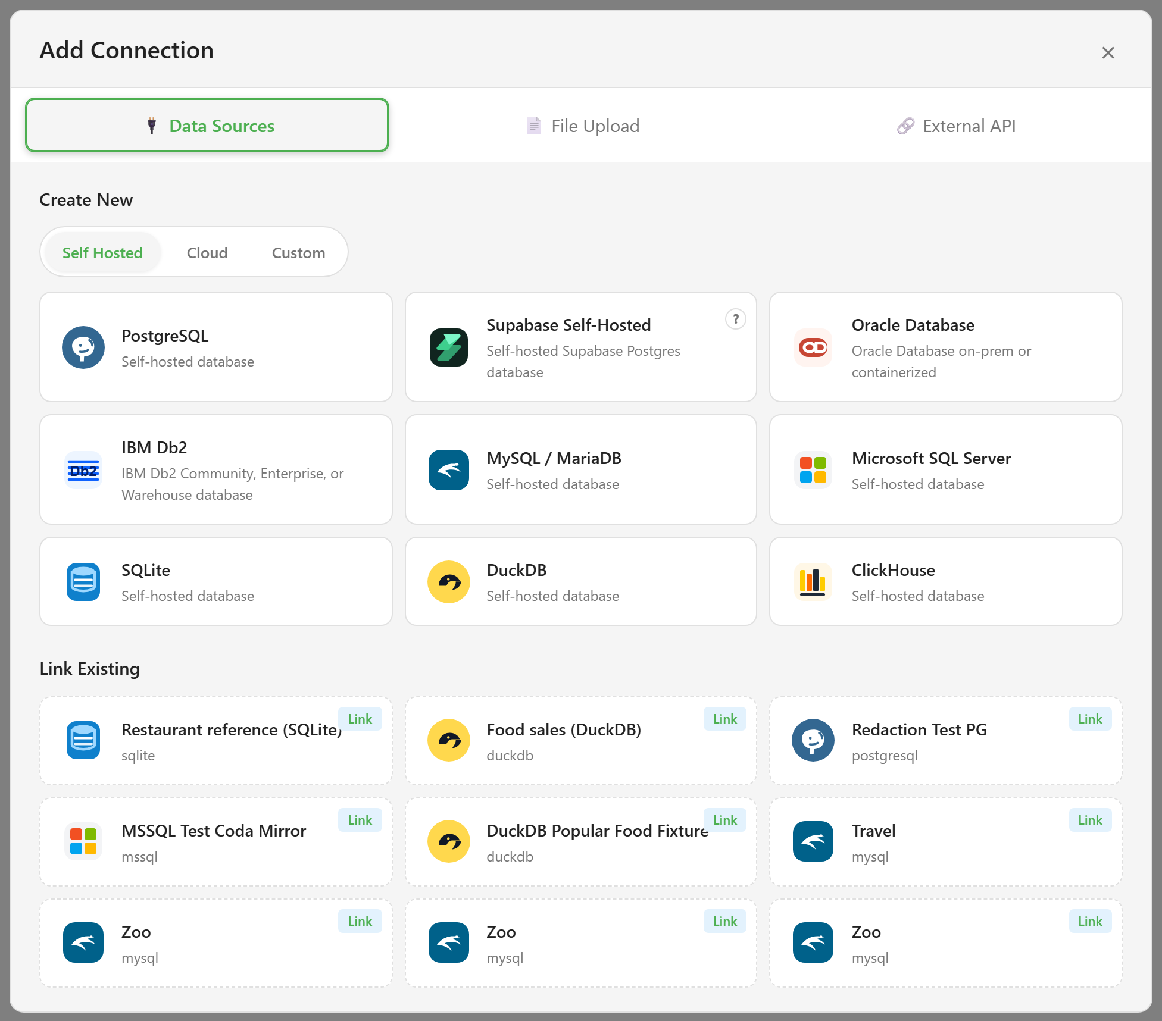Pick the MySQL / MariaDB card title
Screen dimensions: 1162x1021
tap(554, 459)
